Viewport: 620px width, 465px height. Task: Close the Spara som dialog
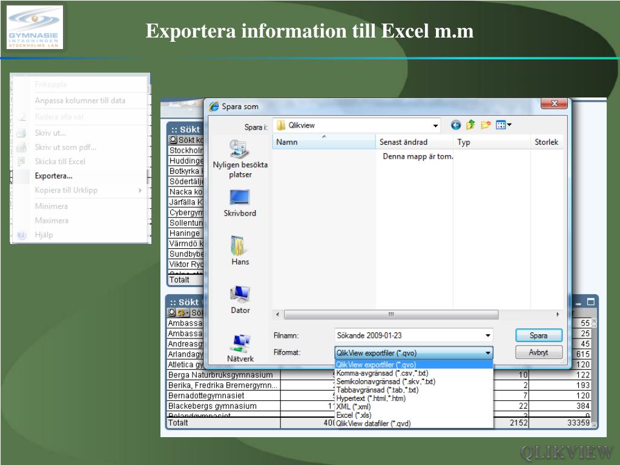tap(554, 103)
